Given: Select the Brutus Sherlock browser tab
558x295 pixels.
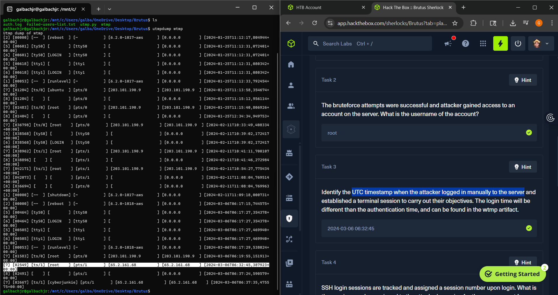Looking at the screenshot, I should [x=413, y=8].
